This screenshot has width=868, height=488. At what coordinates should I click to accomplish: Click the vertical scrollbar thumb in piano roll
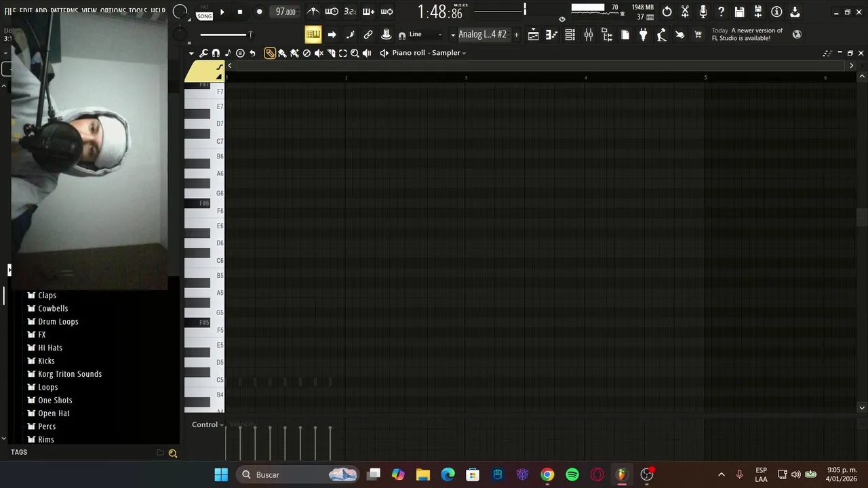click(861, 218)
